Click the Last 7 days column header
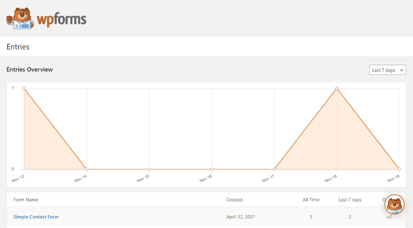 pos(350,199)
